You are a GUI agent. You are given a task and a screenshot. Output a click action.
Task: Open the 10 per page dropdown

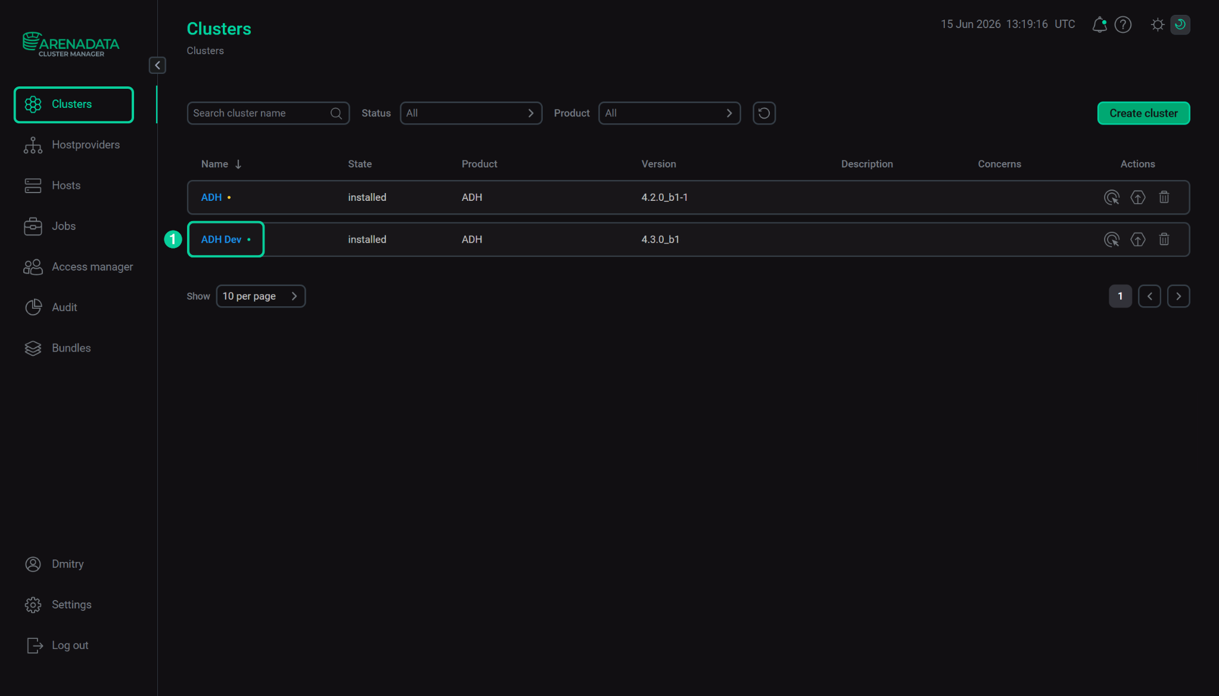click(x=260, y=296)
